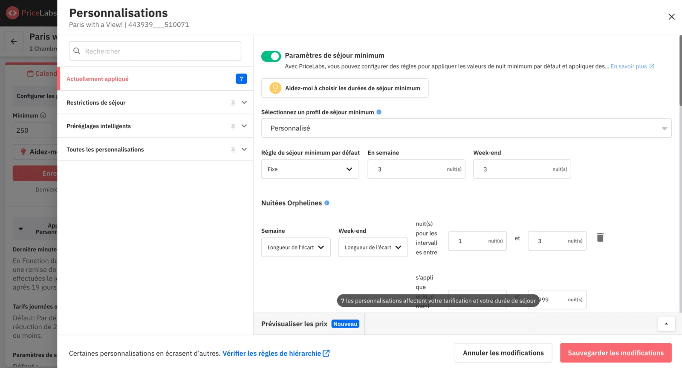
Task: Click the blue 7 count badge
Action: coord(241,79)
